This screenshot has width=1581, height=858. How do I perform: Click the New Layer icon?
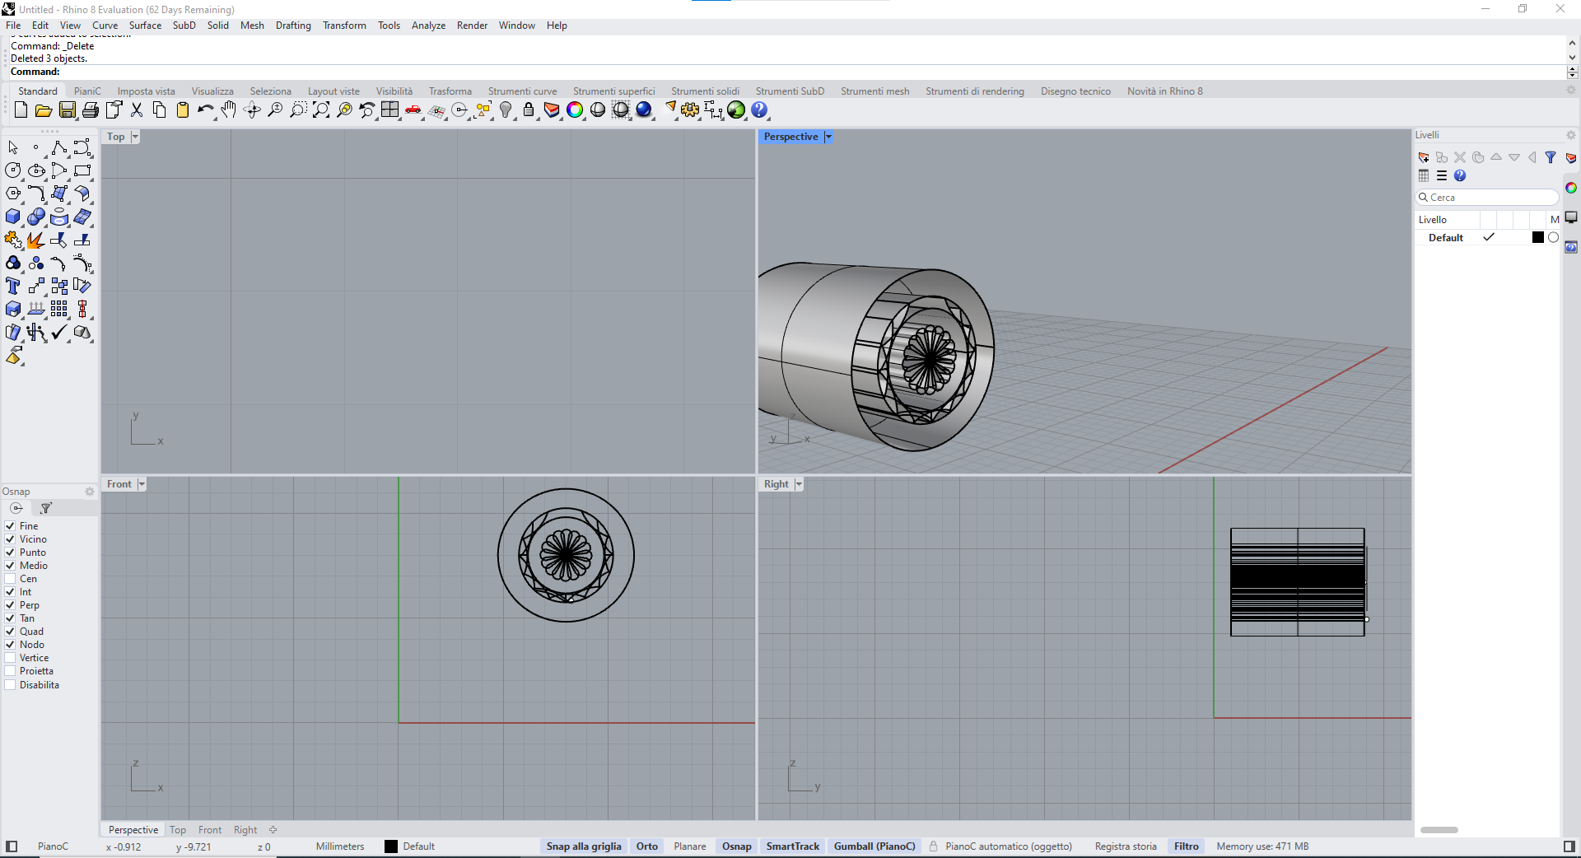(1424, 157)
